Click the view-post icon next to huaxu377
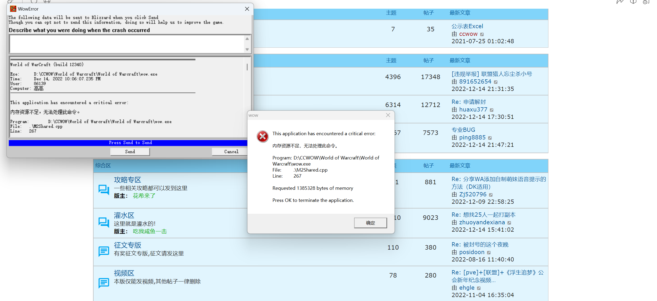 point(492,110)
